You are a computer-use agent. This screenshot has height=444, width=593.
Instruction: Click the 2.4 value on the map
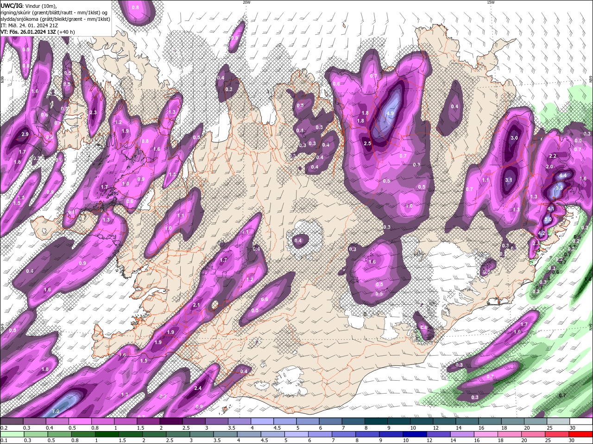[198, 388]
